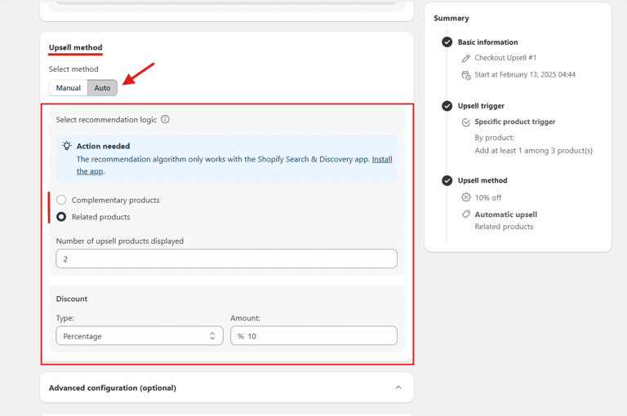Open the Install the app link
The width and height of the screenshot is (627, 416).
coord(381,160)
